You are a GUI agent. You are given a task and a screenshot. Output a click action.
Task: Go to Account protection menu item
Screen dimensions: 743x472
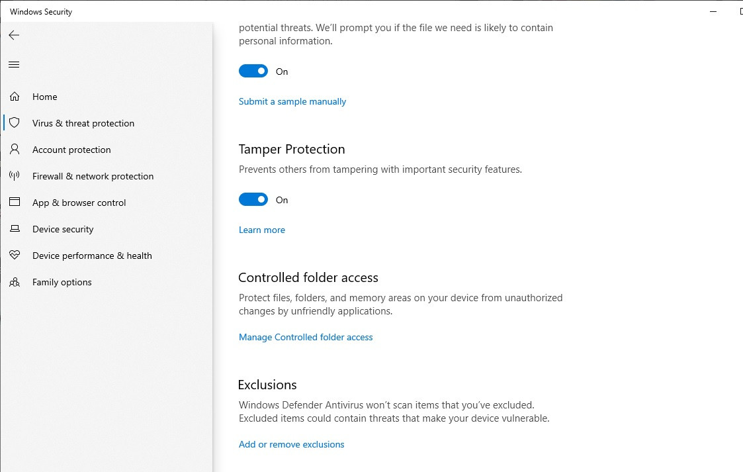71,150
